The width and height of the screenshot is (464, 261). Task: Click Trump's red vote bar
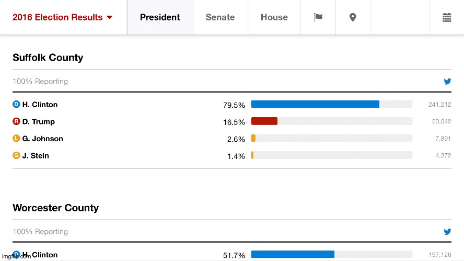tap(264, 121)
